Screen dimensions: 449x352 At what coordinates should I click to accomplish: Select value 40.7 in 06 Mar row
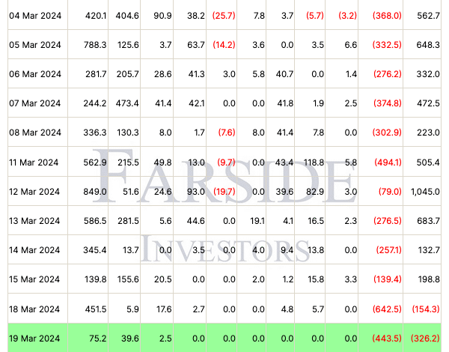point(284,74)
